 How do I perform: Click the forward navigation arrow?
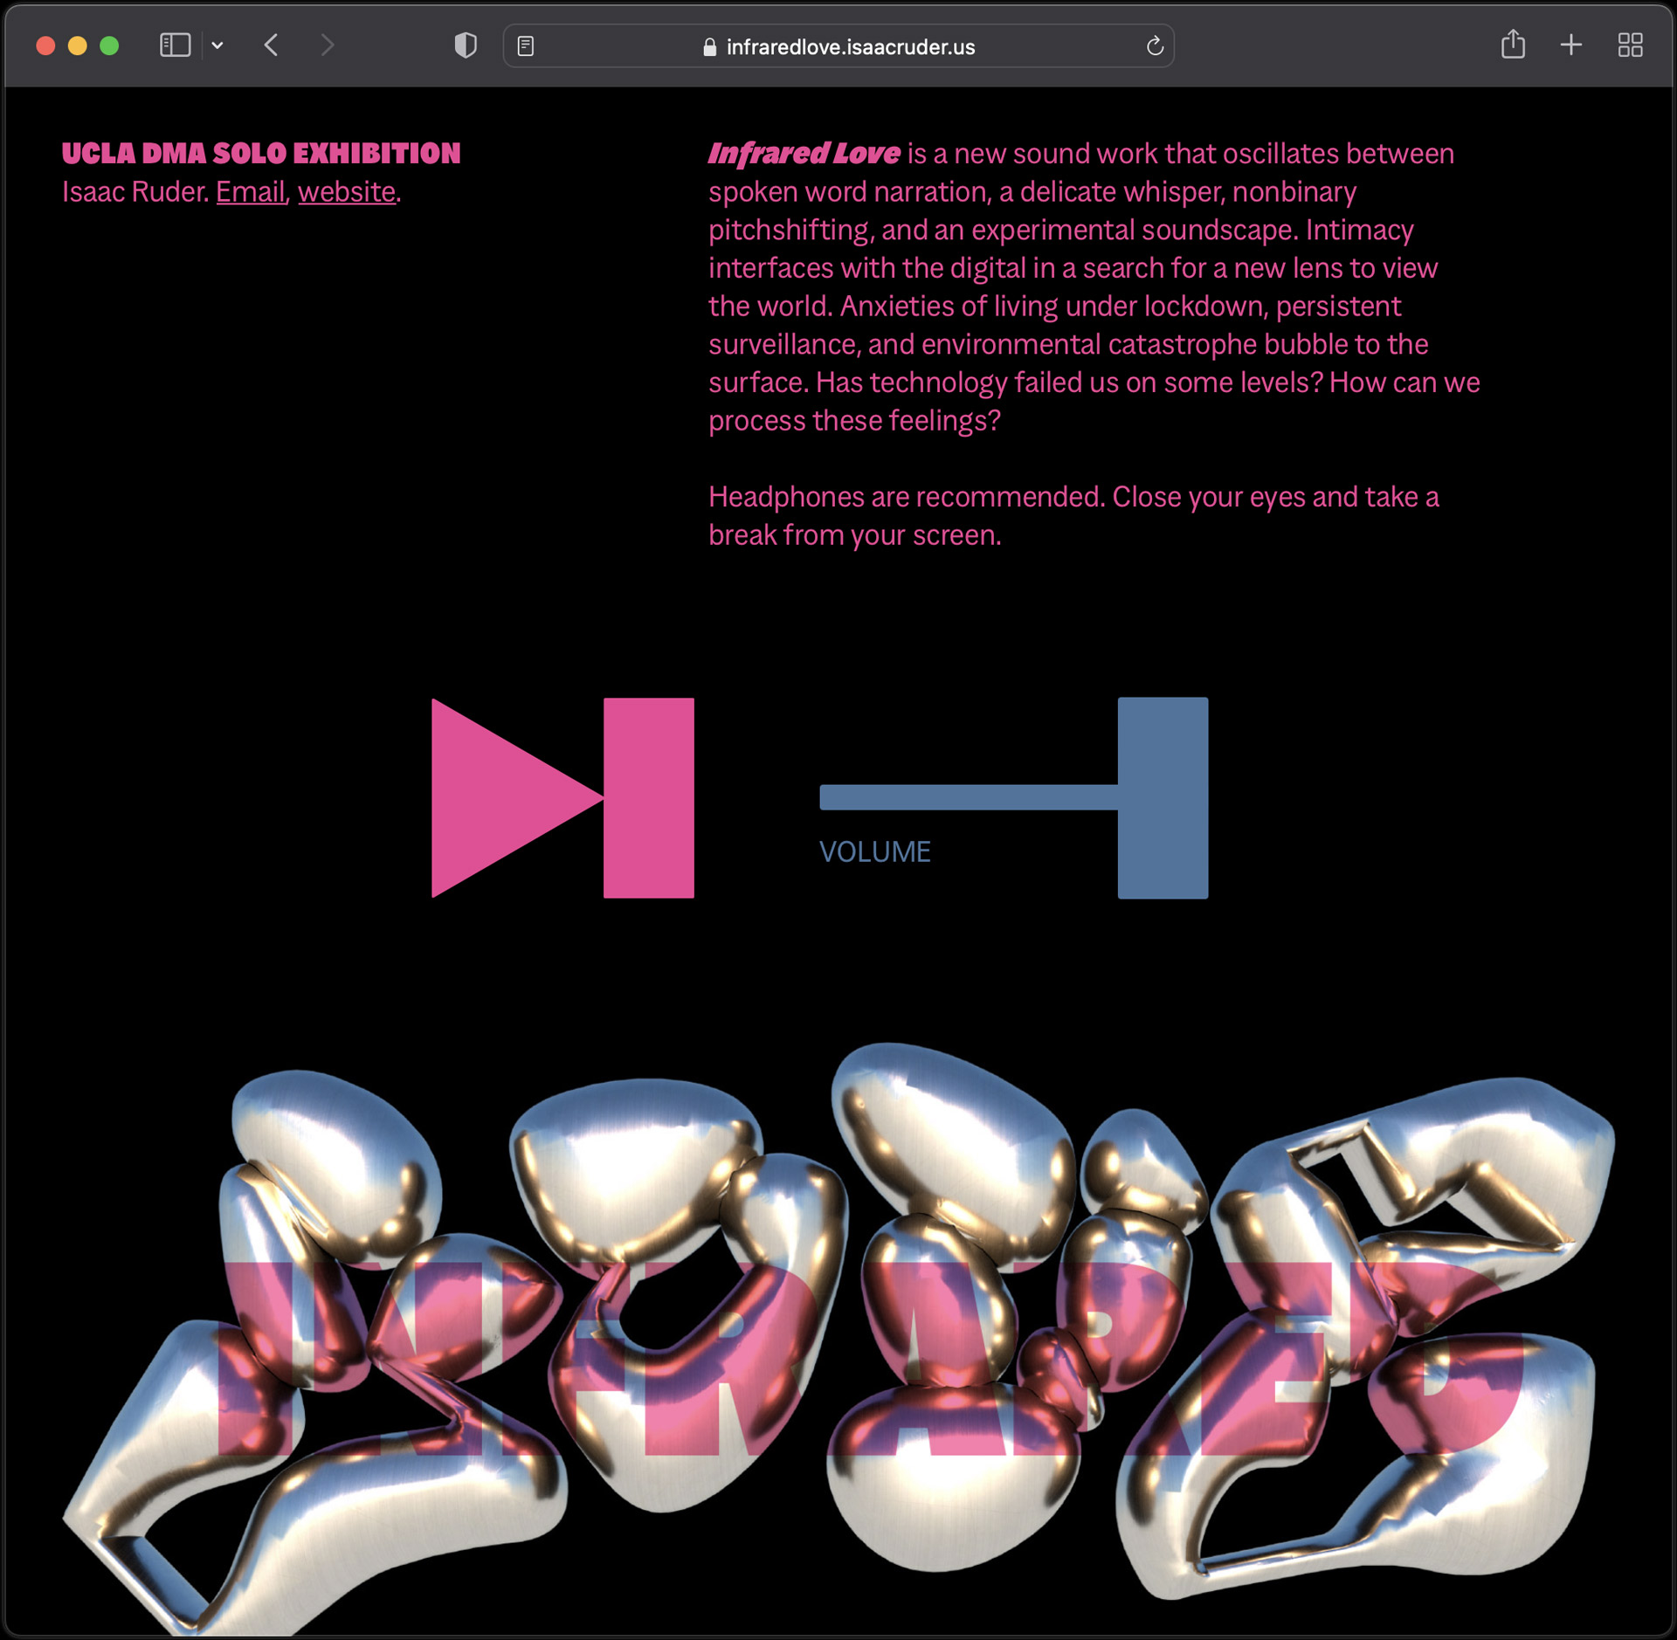coord(328,45)
